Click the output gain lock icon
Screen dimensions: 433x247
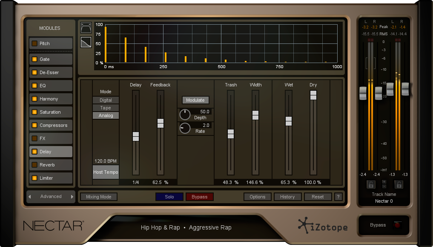tap(399, 184)
